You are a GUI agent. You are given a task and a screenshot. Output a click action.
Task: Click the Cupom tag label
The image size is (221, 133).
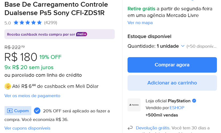[21, 111]
